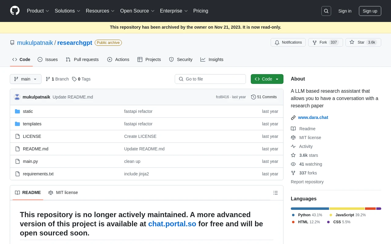Select the MIT license tab
The width and height of the screenshot is (391, 244).
click(x=63, y=192)
